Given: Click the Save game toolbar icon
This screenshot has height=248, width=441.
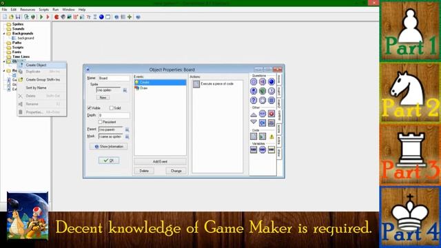Looking at the screenshot, I should click(18, 17).
